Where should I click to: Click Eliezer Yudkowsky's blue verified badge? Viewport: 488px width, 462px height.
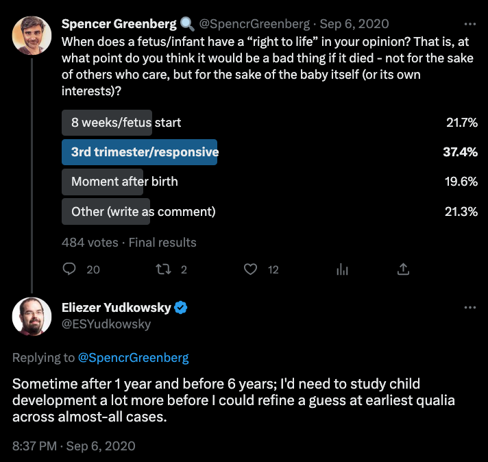tap(181, 308)
